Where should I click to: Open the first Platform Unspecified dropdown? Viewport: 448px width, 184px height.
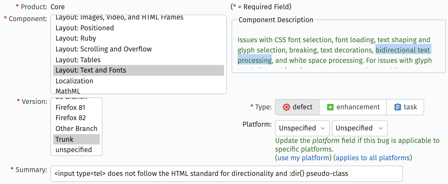click(x=302, y=128)
